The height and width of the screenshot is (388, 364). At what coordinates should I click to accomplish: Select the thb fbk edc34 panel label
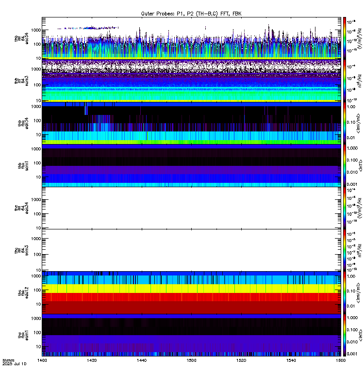(23, 123)
